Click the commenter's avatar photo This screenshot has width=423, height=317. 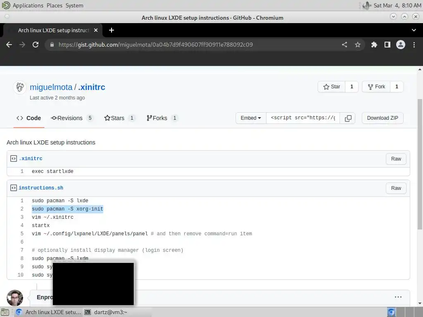pyautogui.click(x=15, y=298)
